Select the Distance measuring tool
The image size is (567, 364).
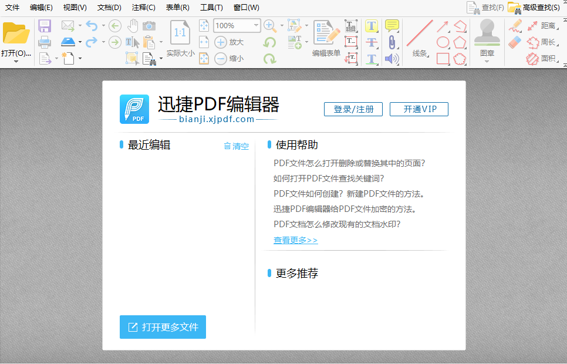543,26
